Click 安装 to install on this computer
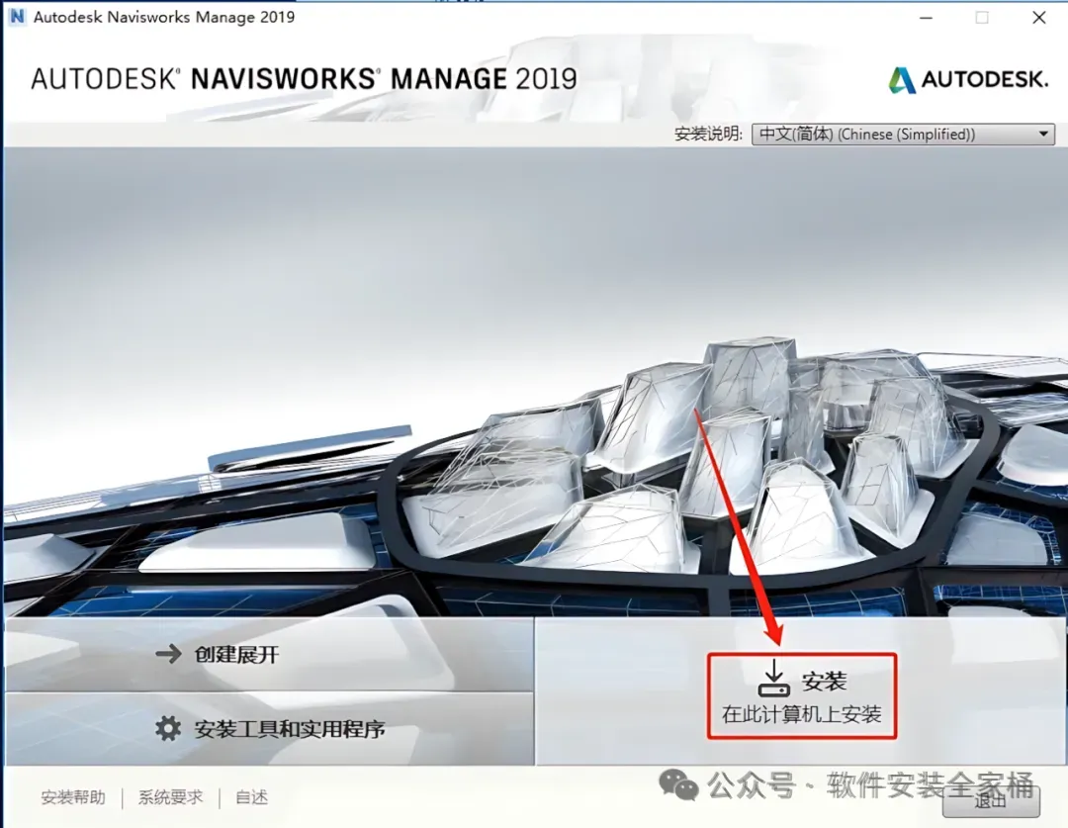Image resolution: width=1068 pixels, height=828 pixels. (x=802, y=695)
